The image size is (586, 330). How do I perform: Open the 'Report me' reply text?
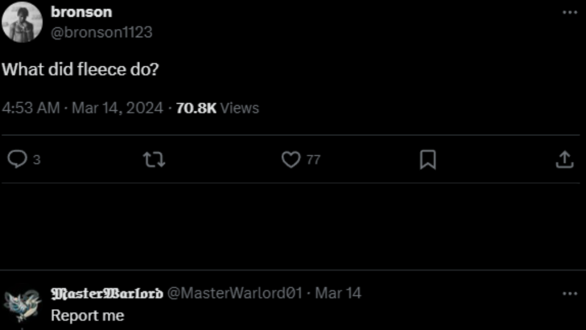[87, 315]
